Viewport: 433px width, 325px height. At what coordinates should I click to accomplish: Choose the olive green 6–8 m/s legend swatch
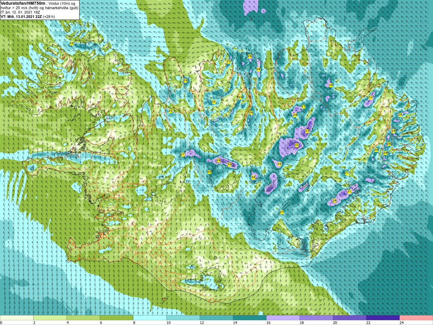point(117,318)
